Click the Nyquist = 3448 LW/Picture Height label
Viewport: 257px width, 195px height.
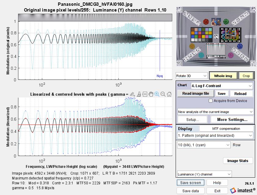click(x=134, y=167)
